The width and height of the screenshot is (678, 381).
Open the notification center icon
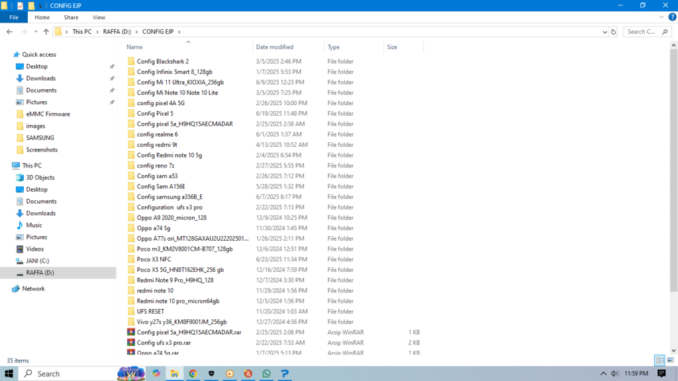[x=661, y=374]
